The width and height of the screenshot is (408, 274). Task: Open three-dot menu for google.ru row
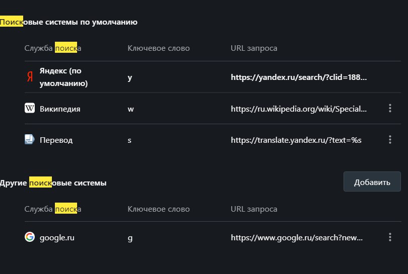(390, 237)
